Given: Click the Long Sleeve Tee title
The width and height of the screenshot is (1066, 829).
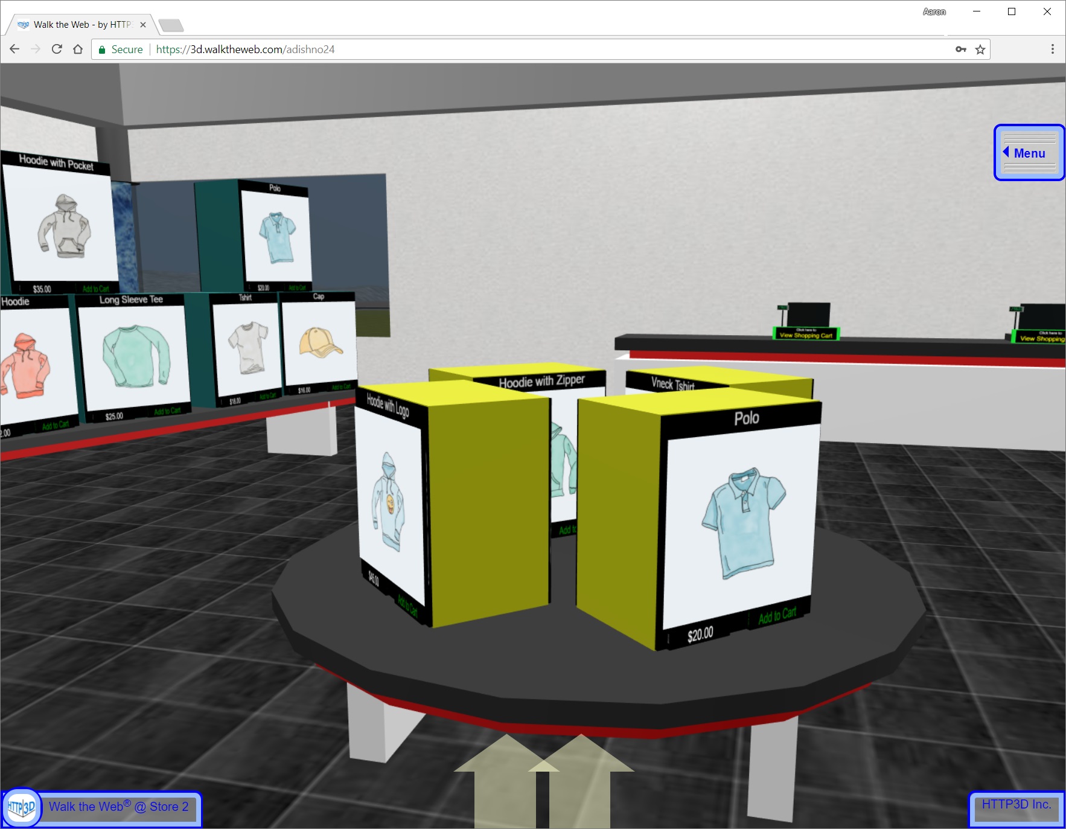Looking at the screenshot, I should click(x=131, y=299).
